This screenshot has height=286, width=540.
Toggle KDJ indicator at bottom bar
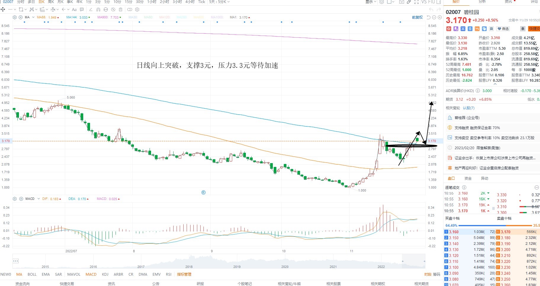105,274
